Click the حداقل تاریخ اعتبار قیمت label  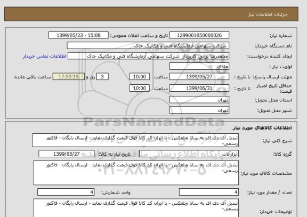(274, 89)
